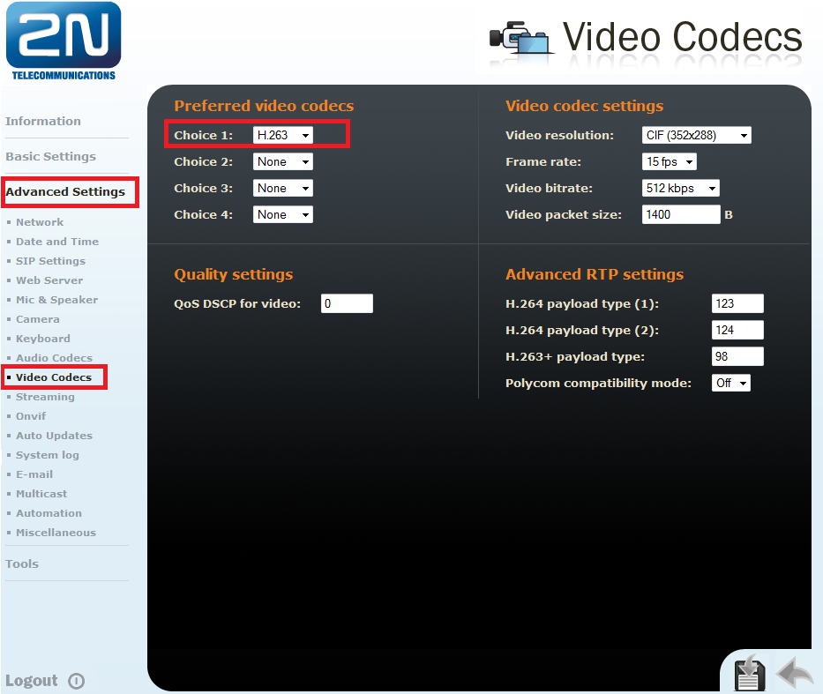Click the revert back arrow icon
Viewport: 823px width, 694px height.
pos(795,674)
